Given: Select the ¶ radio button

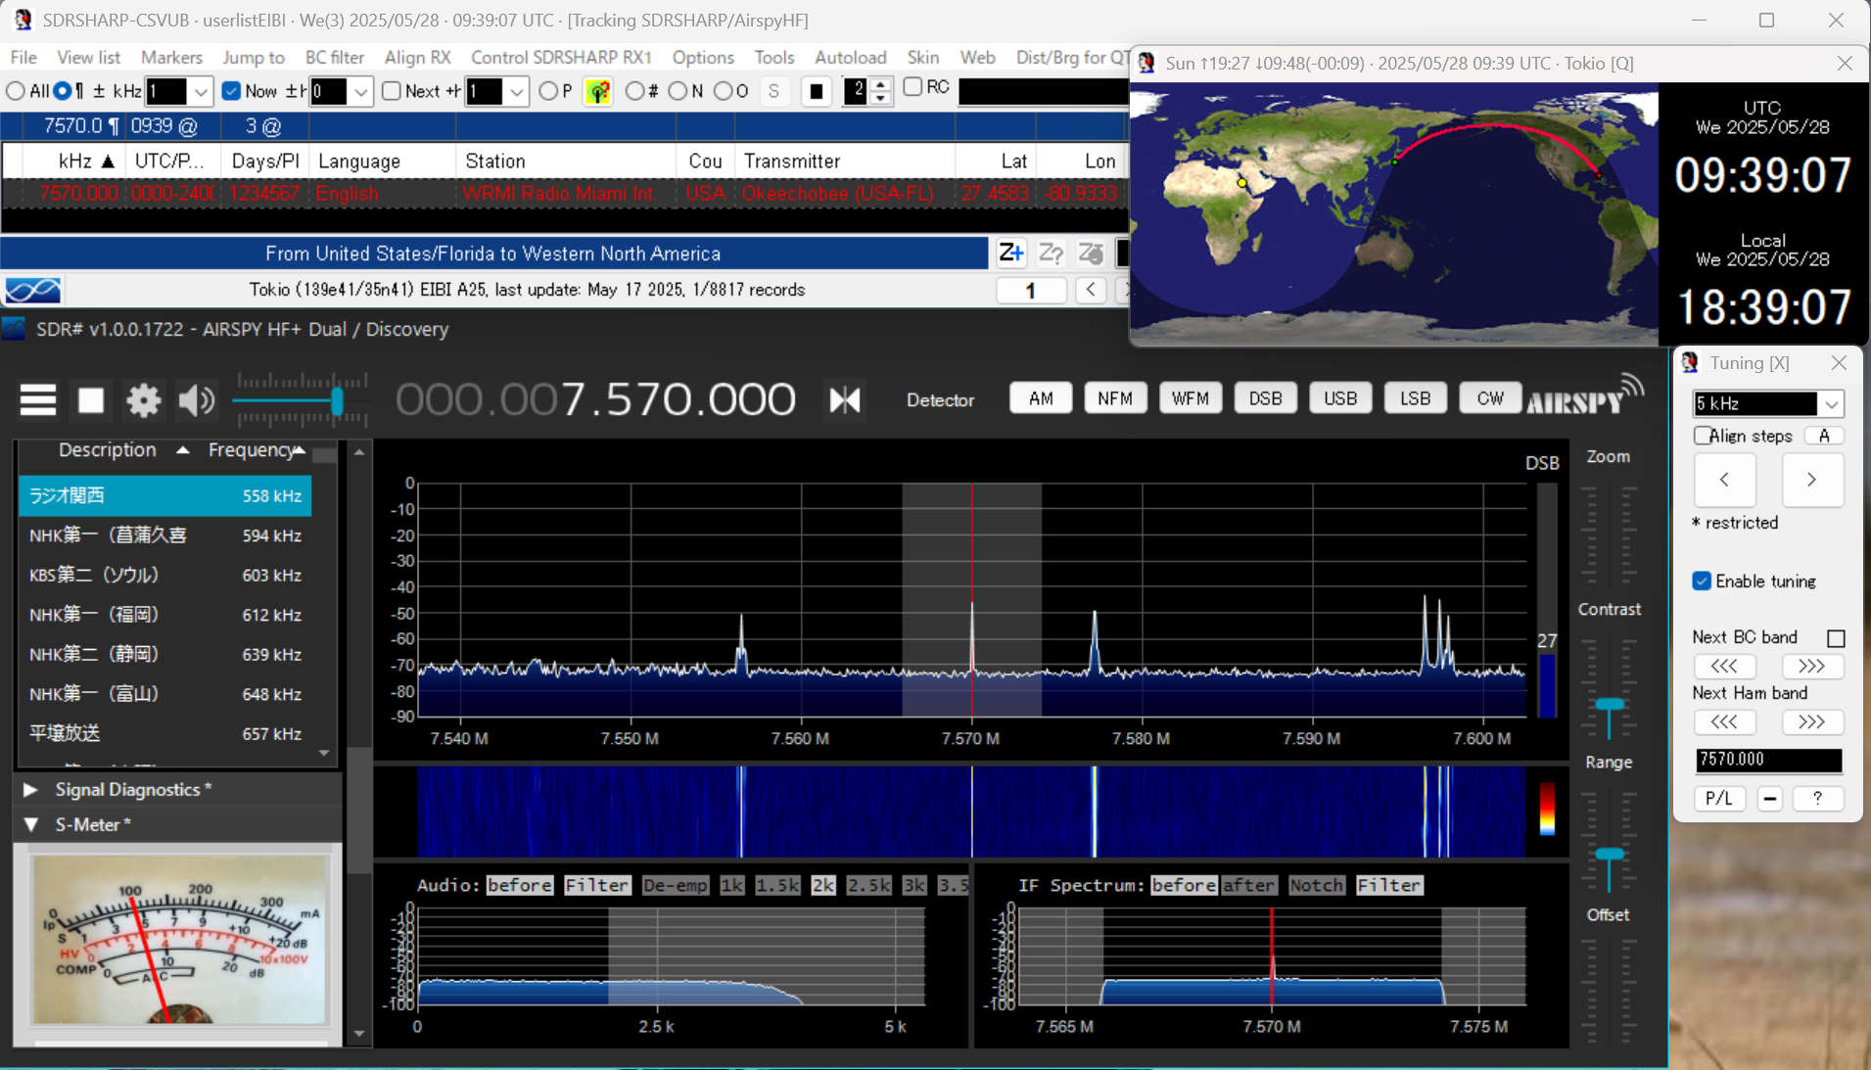Looking at the screenshot, I should [63, 91].
